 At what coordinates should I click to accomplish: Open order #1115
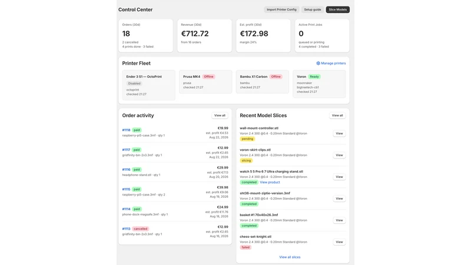point(126,189)
